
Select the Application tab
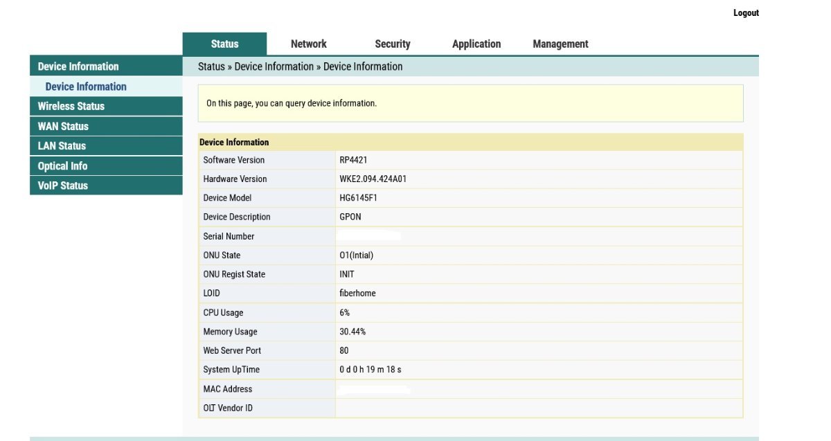(476, 44)
